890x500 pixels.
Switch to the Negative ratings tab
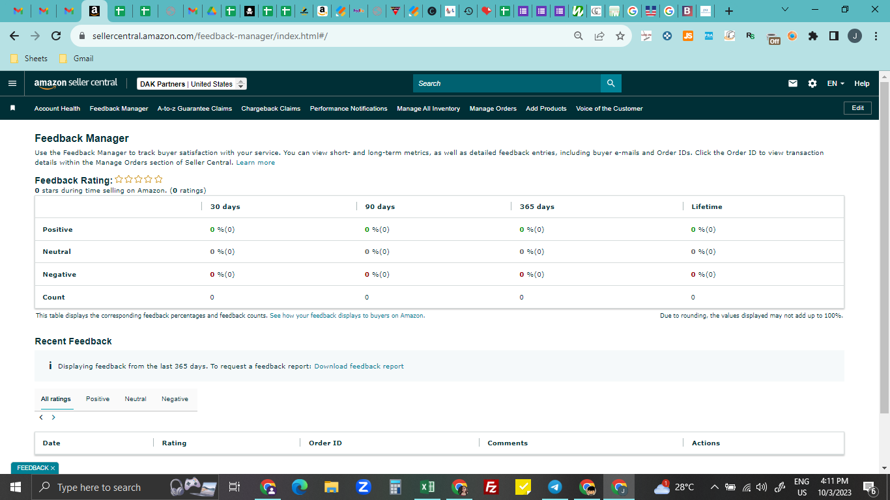coord(175,399)
